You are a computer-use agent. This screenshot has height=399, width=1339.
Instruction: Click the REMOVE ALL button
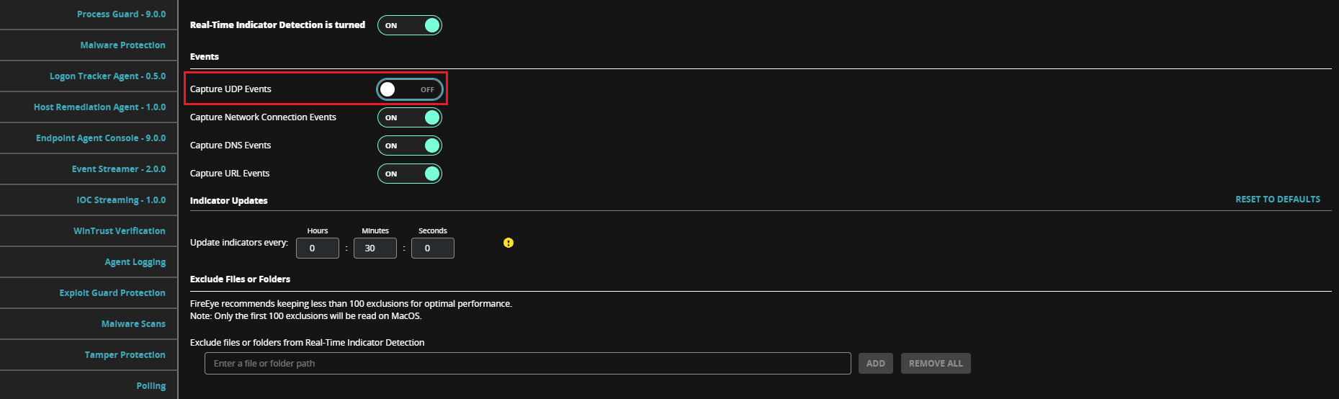tap(936, 364)
